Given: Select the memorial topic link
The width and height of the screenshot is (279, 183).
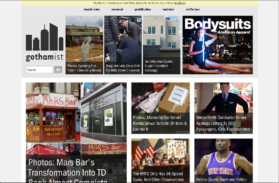Looking at the screenshot, I should [x=117, y=9].
